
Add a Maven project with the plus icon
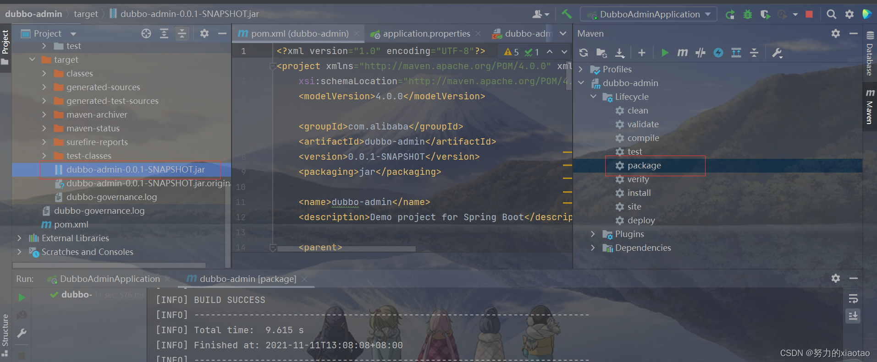point(642,53)
